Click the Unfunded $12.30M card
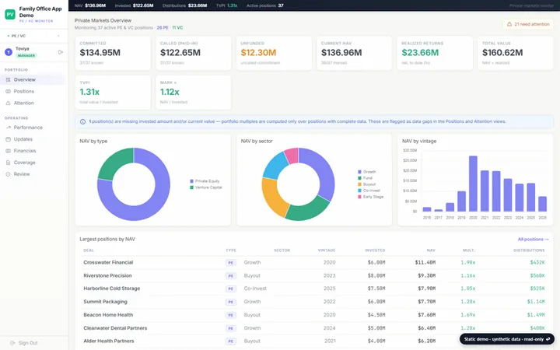 pyautogui.click(x=274, y=53)
